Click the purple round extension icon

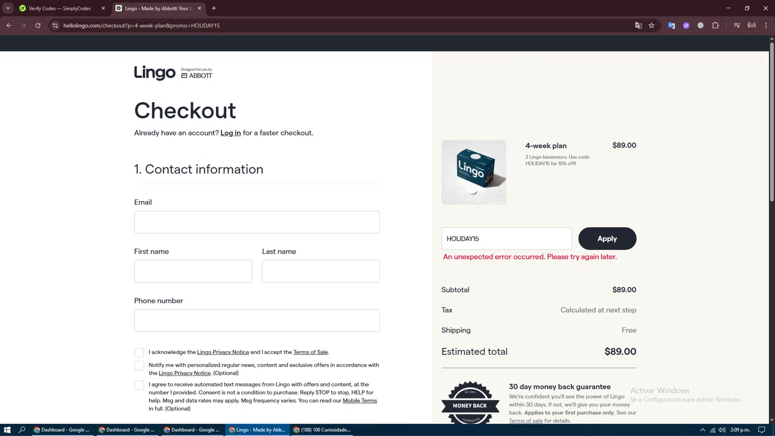[x=686, y=25]
